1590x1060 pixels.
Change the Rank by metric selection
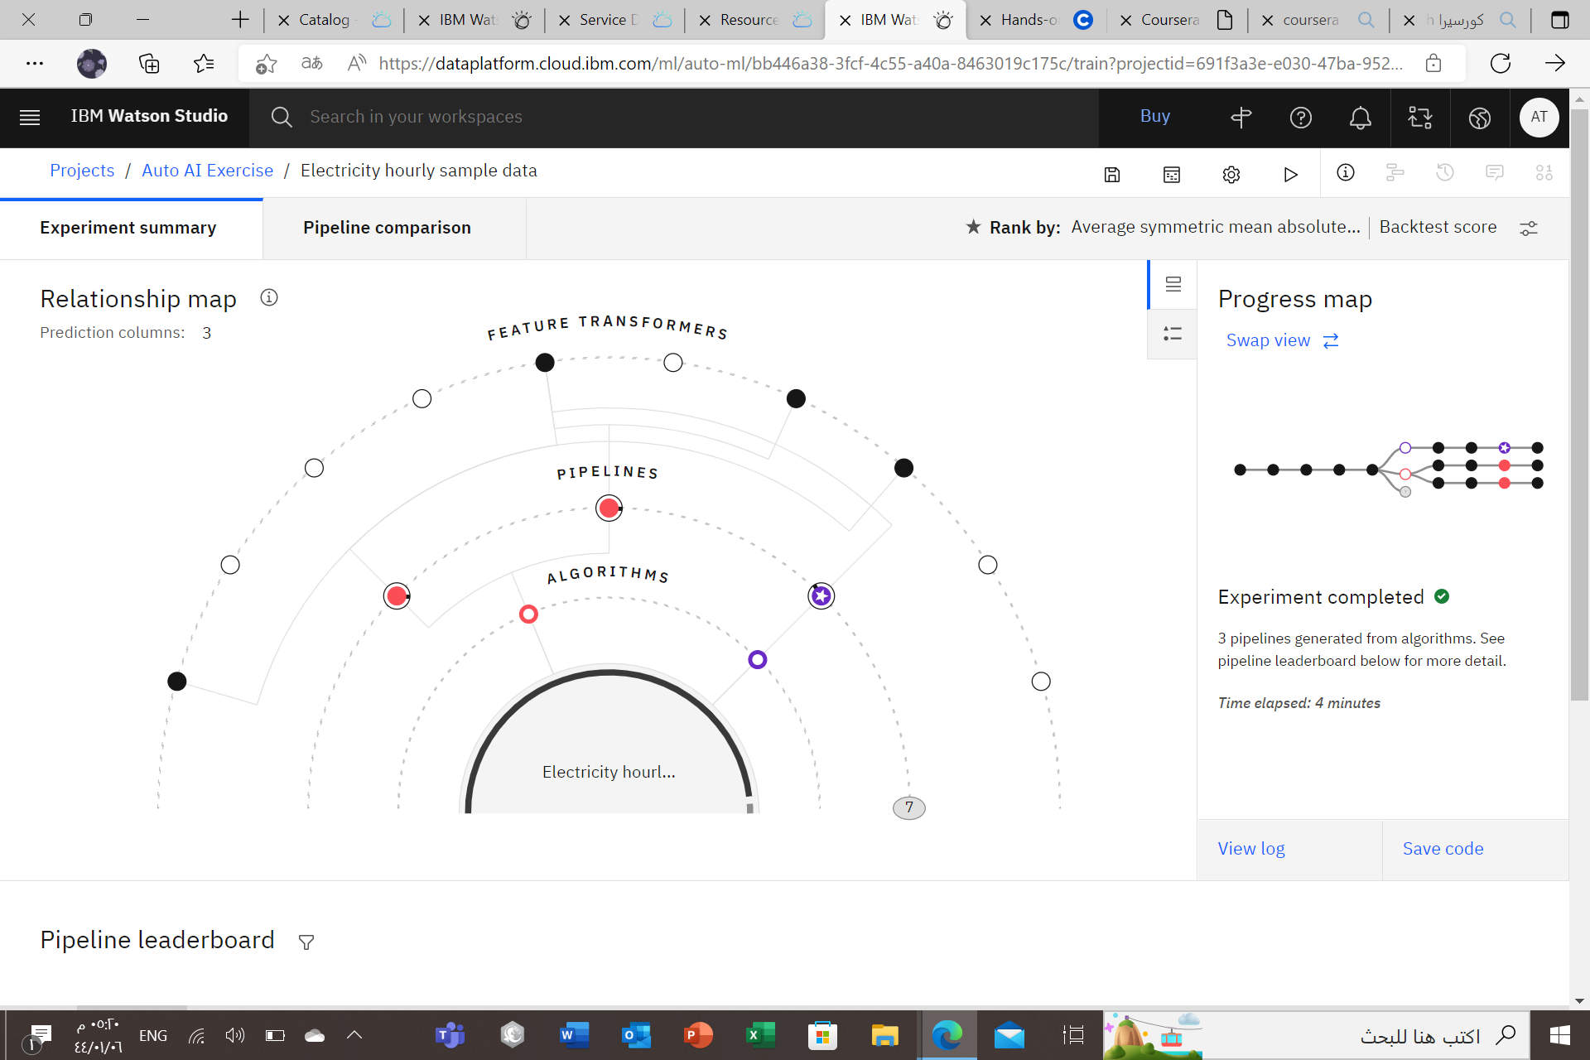pos(1215,226)
